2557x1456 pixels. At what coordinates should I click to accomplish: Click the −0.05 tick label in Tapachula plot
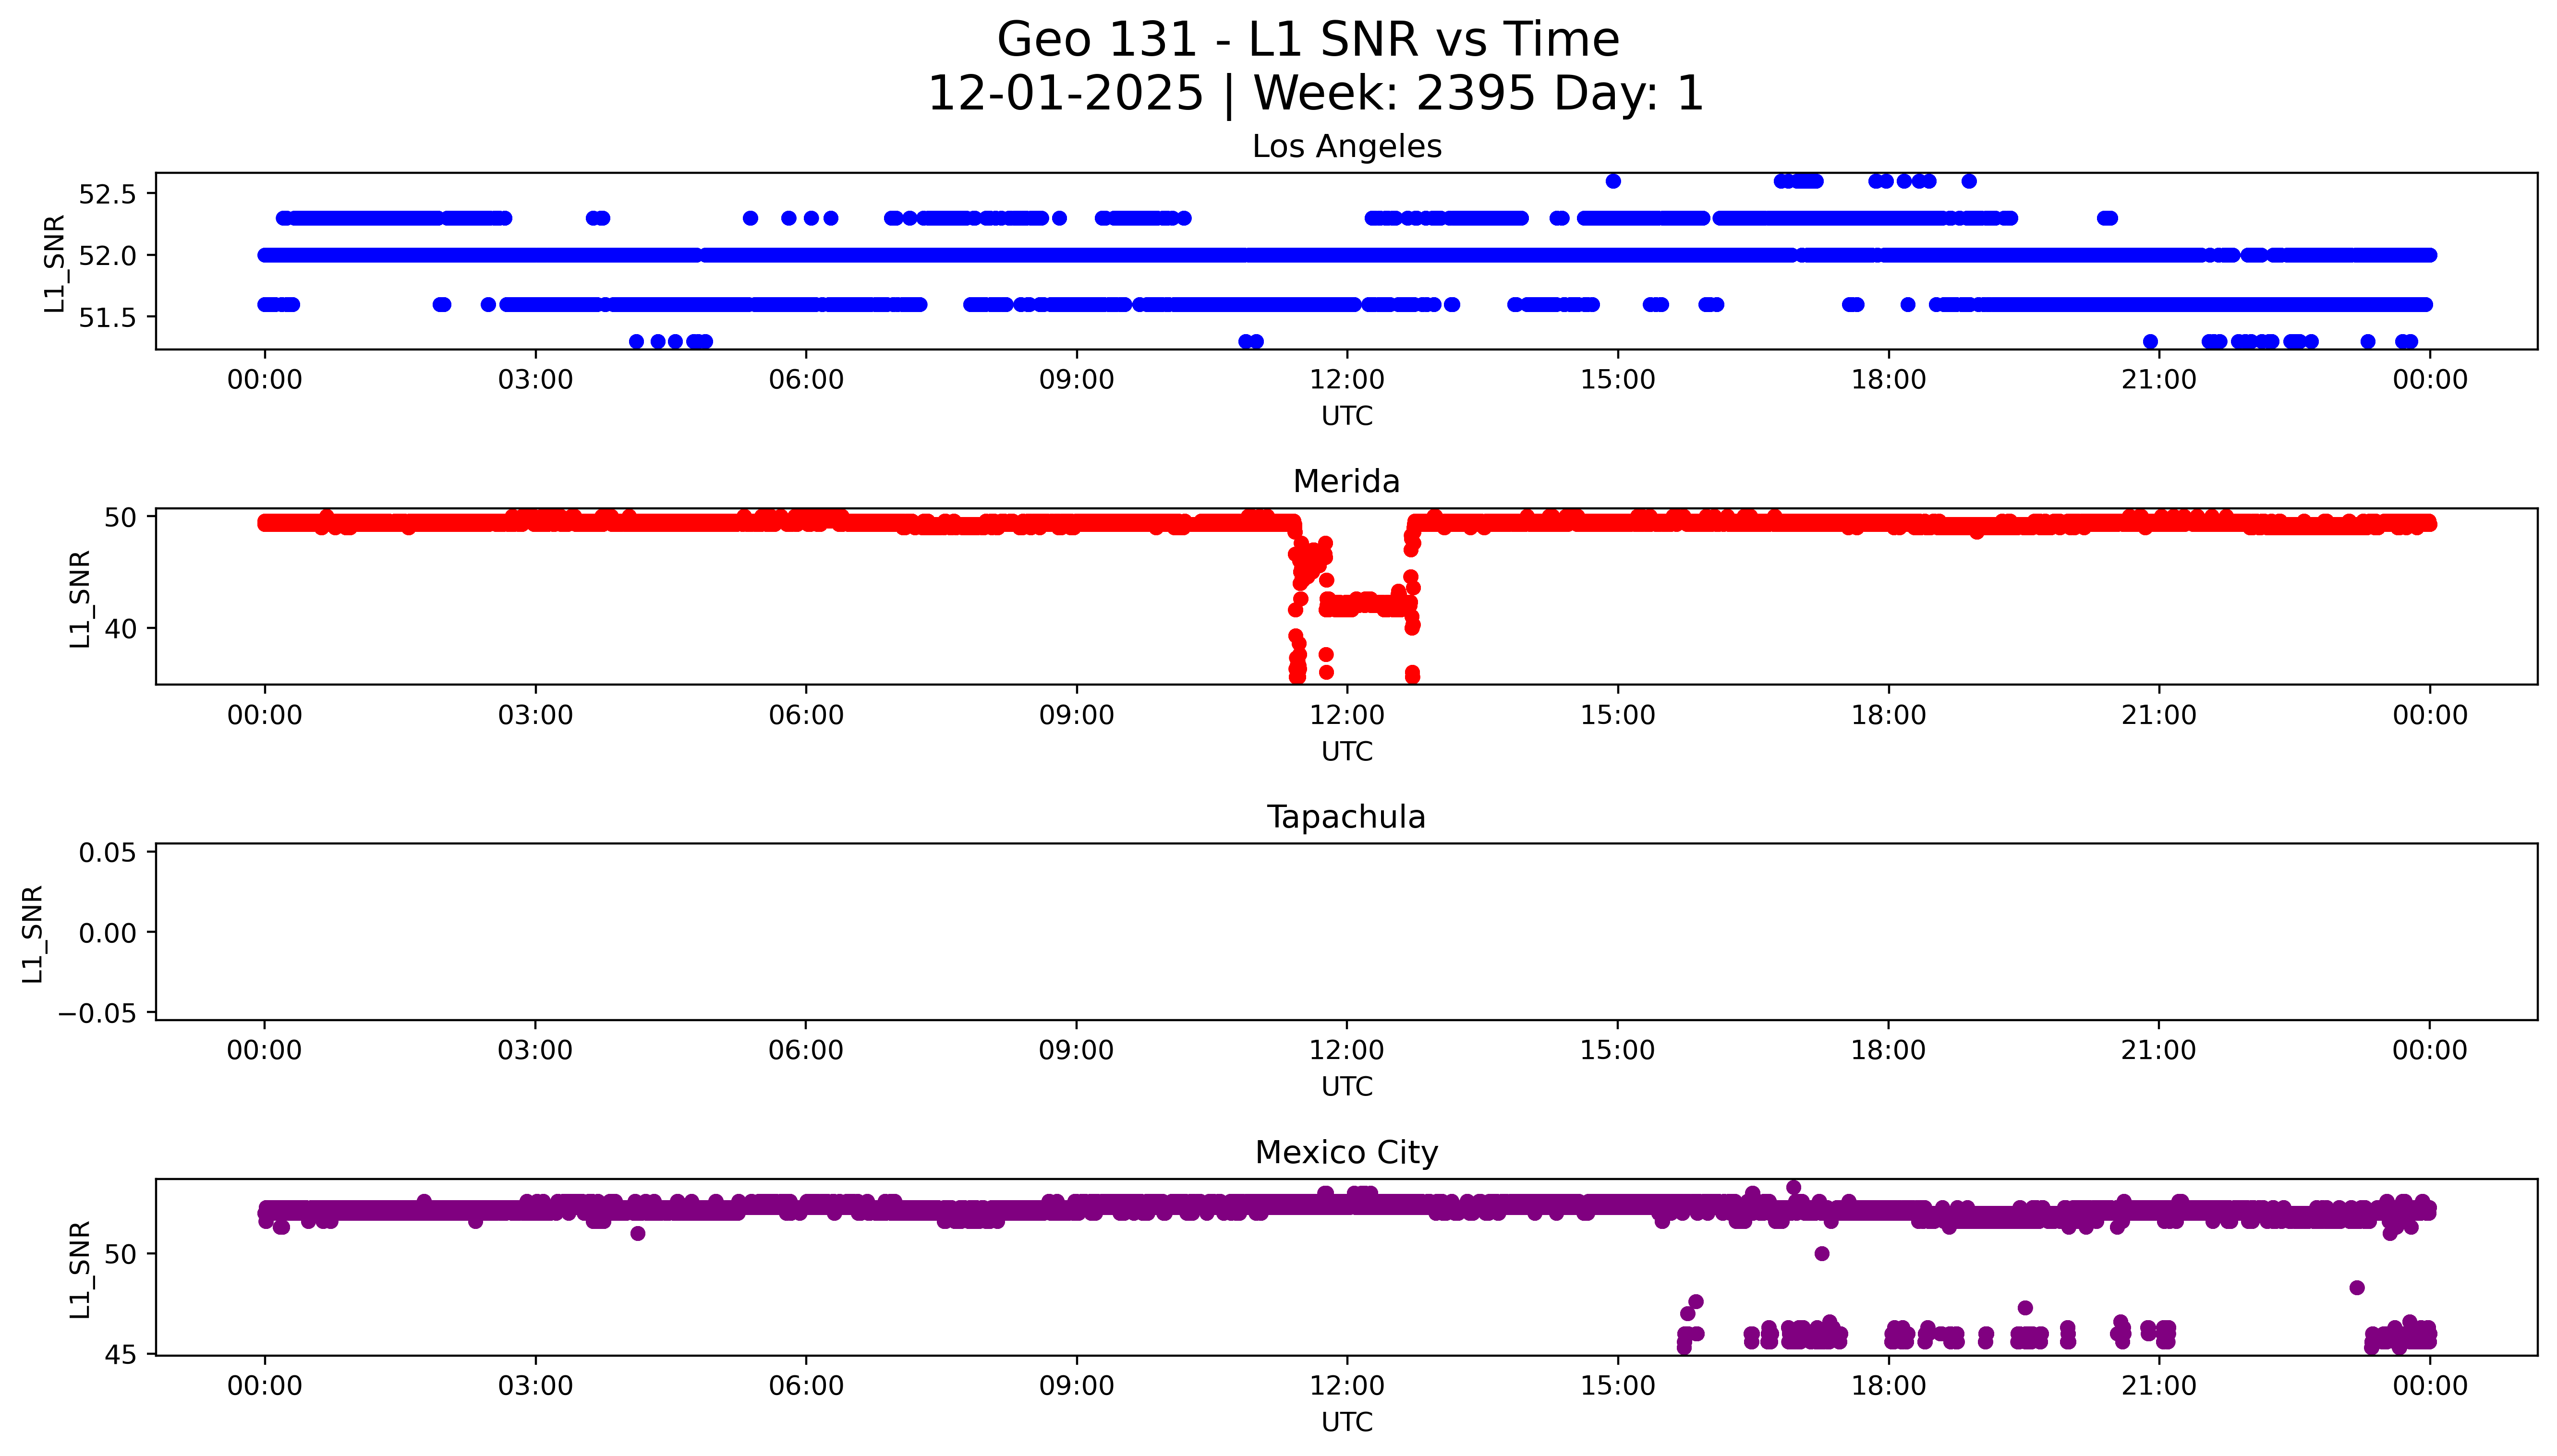pos(96,1014)
